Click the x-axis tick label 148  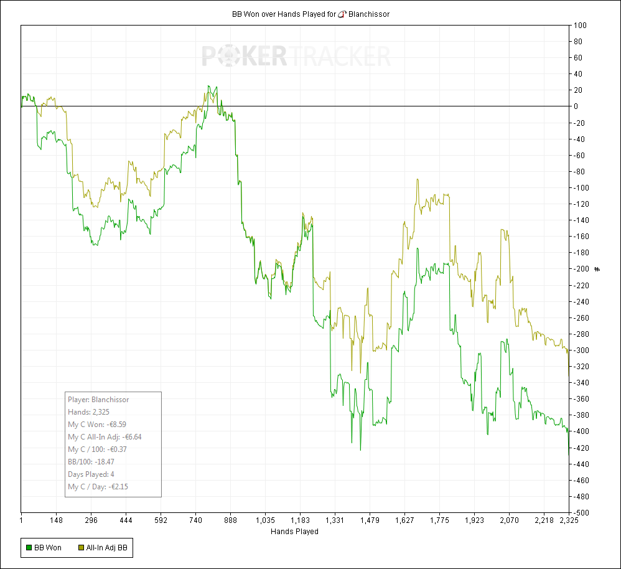point(56,520)
